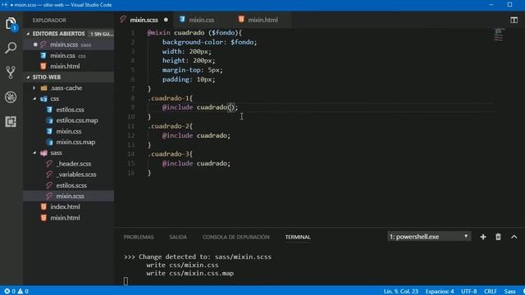Screen dimensions: 525x295
Task: Switch to the mixin.css editor tab
Action: click(202, 20)
